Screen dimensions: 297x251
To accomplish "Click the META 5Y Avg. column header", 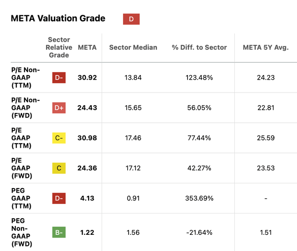I will coord(265,47).
